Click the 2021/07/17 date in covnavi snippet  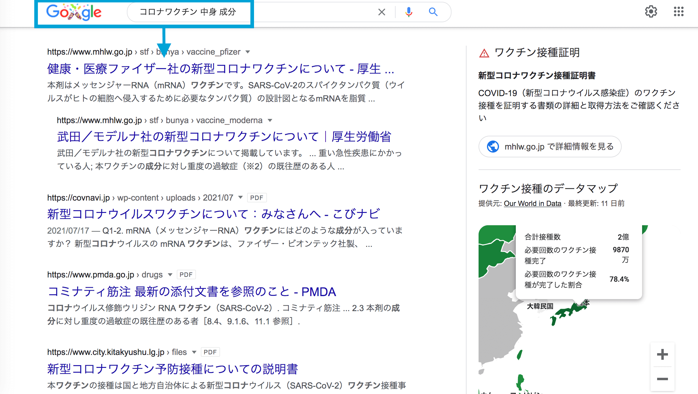[68, 230]
